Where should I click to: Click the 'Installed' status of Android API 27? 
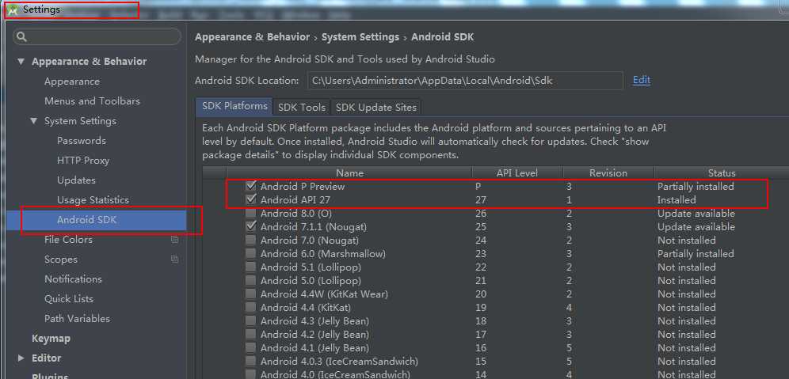tap(677, 200)
